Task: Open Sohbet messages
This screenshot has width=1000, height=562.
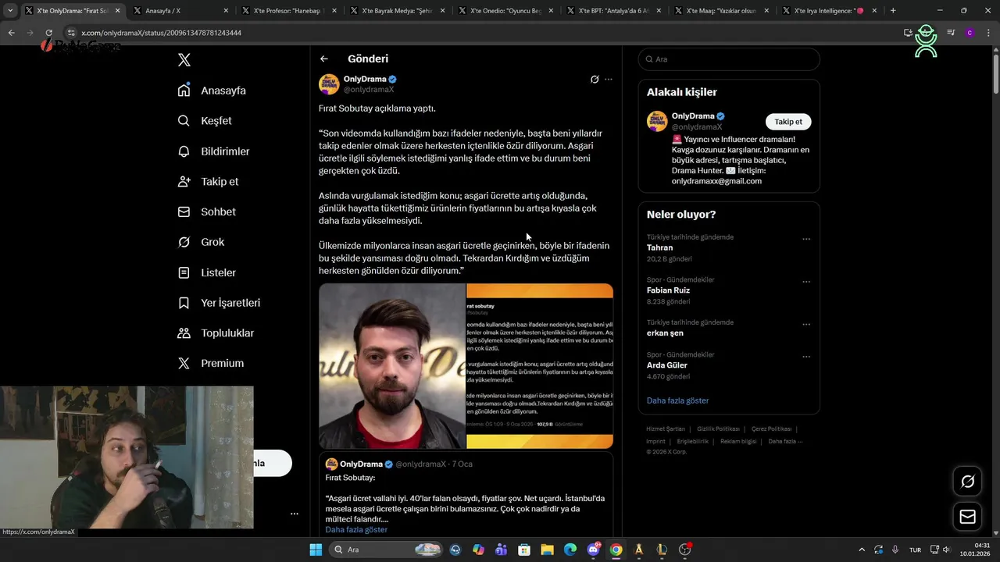Action: [x=206, y=212]
